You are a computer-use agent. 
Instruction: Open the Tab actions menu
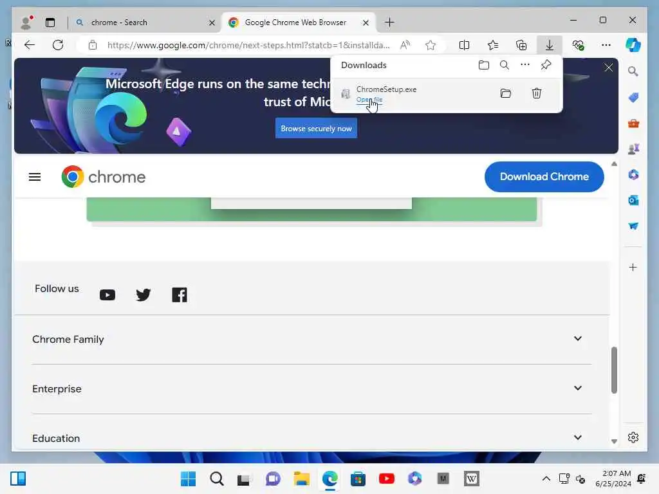pyautogui.click(x=50, y=23)
